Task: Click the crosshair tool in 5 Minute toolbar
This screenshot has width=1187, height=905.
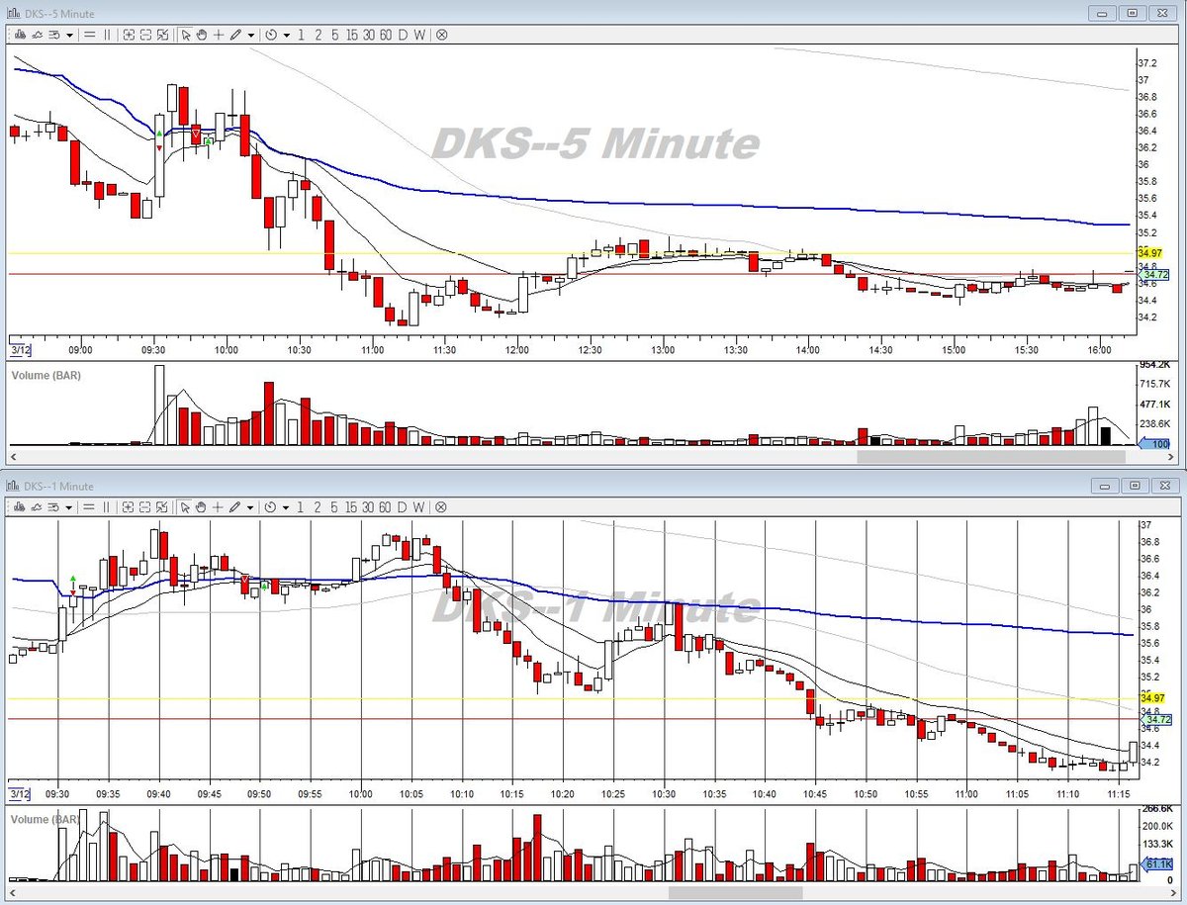Action: [x=218, y=35]
